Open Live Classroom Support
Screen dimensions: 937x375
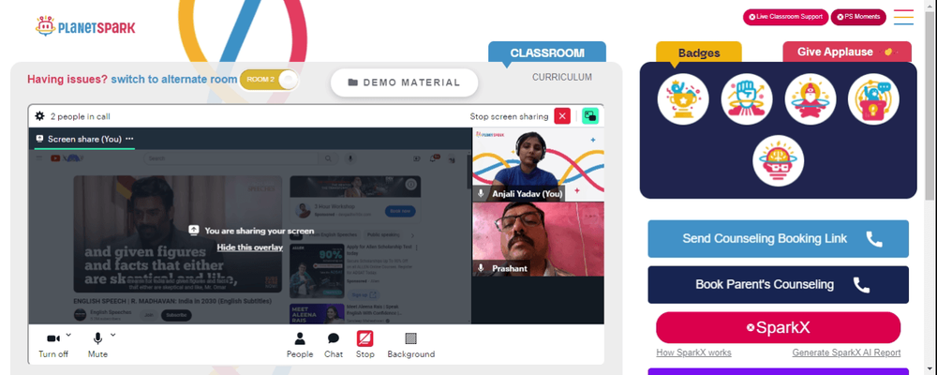tap(785, 17)
